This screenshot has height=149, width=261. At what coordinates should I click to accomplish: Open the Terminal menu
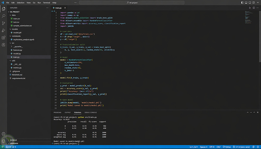46,3
